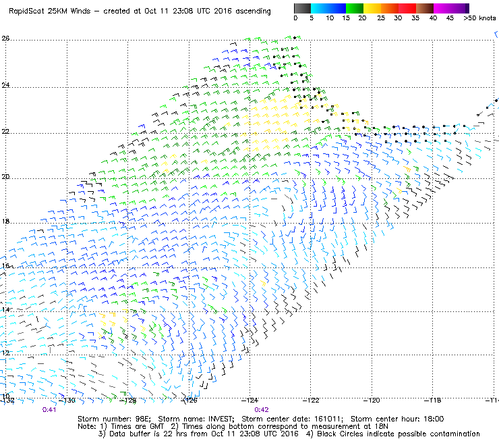Click the latitude label 20
Viewport: 499px width, 439px height.
[x=5, y=177]
